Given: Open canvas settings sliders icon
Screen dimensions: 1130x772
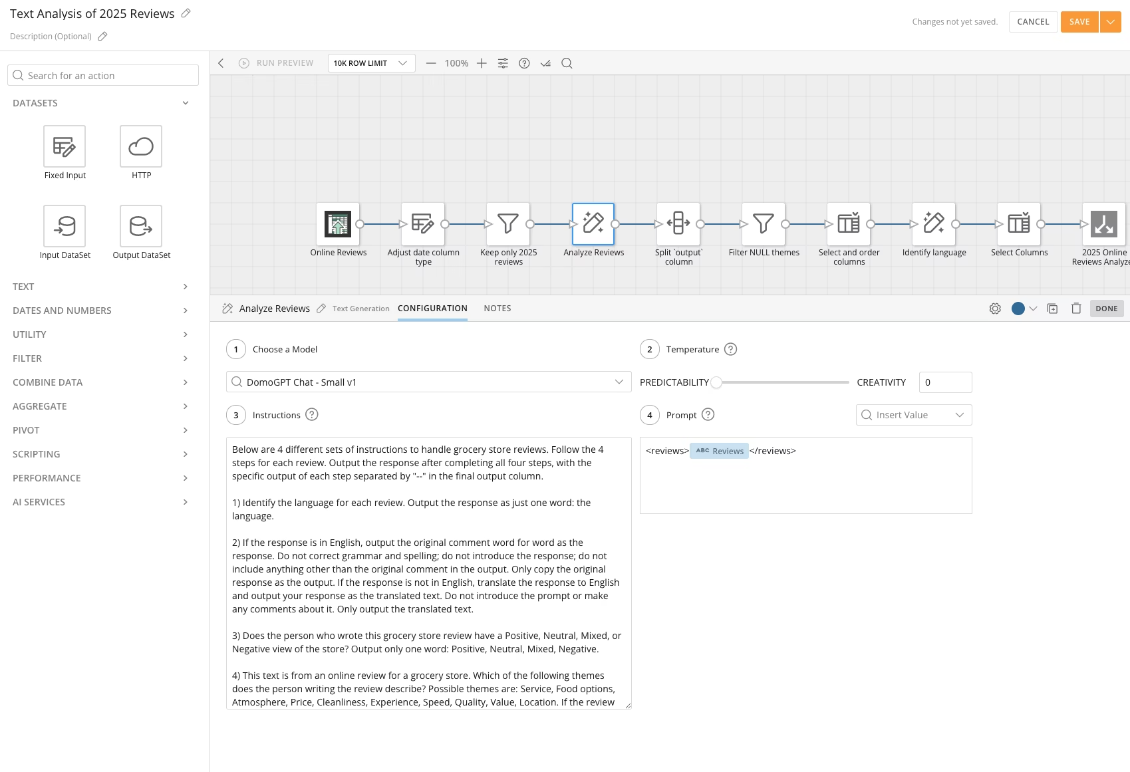Looking at the screenshot, I should (503, 63).
